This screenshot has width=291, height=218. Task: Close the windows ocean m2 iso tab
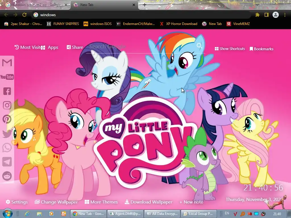coord(66,5)
